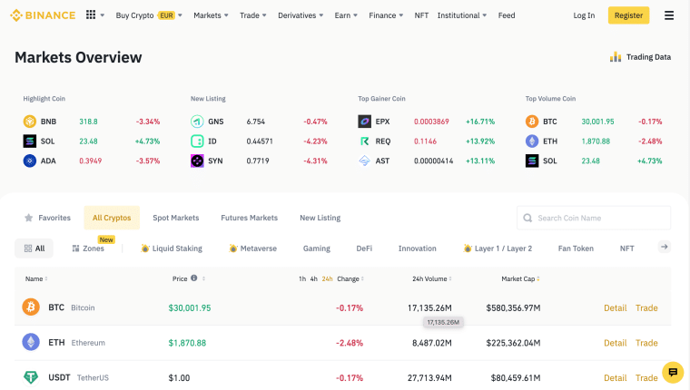The height and width of the screenshot is (390, 690).
Task: Click the BTC coin icon in table
Action: coord(31,307)
